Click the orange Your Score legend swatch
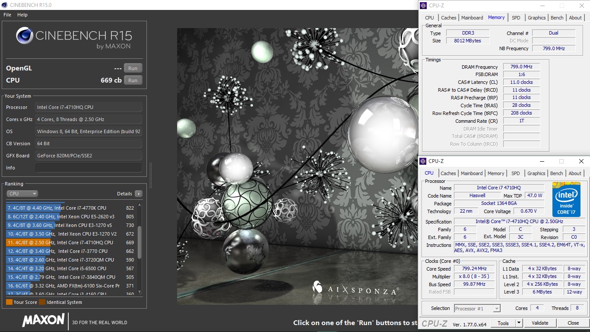Screen dimensions: 590x332 click(x=9, y=302)
